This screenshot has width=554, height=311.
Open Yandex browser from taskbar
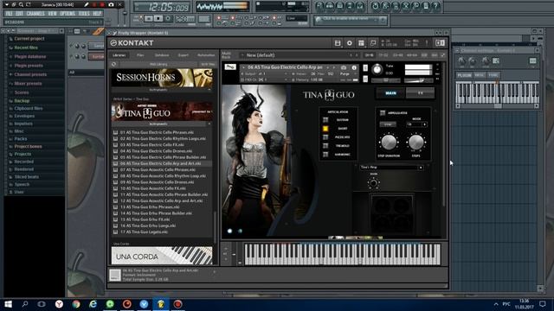pyautogui.click(x=59, y=304)
